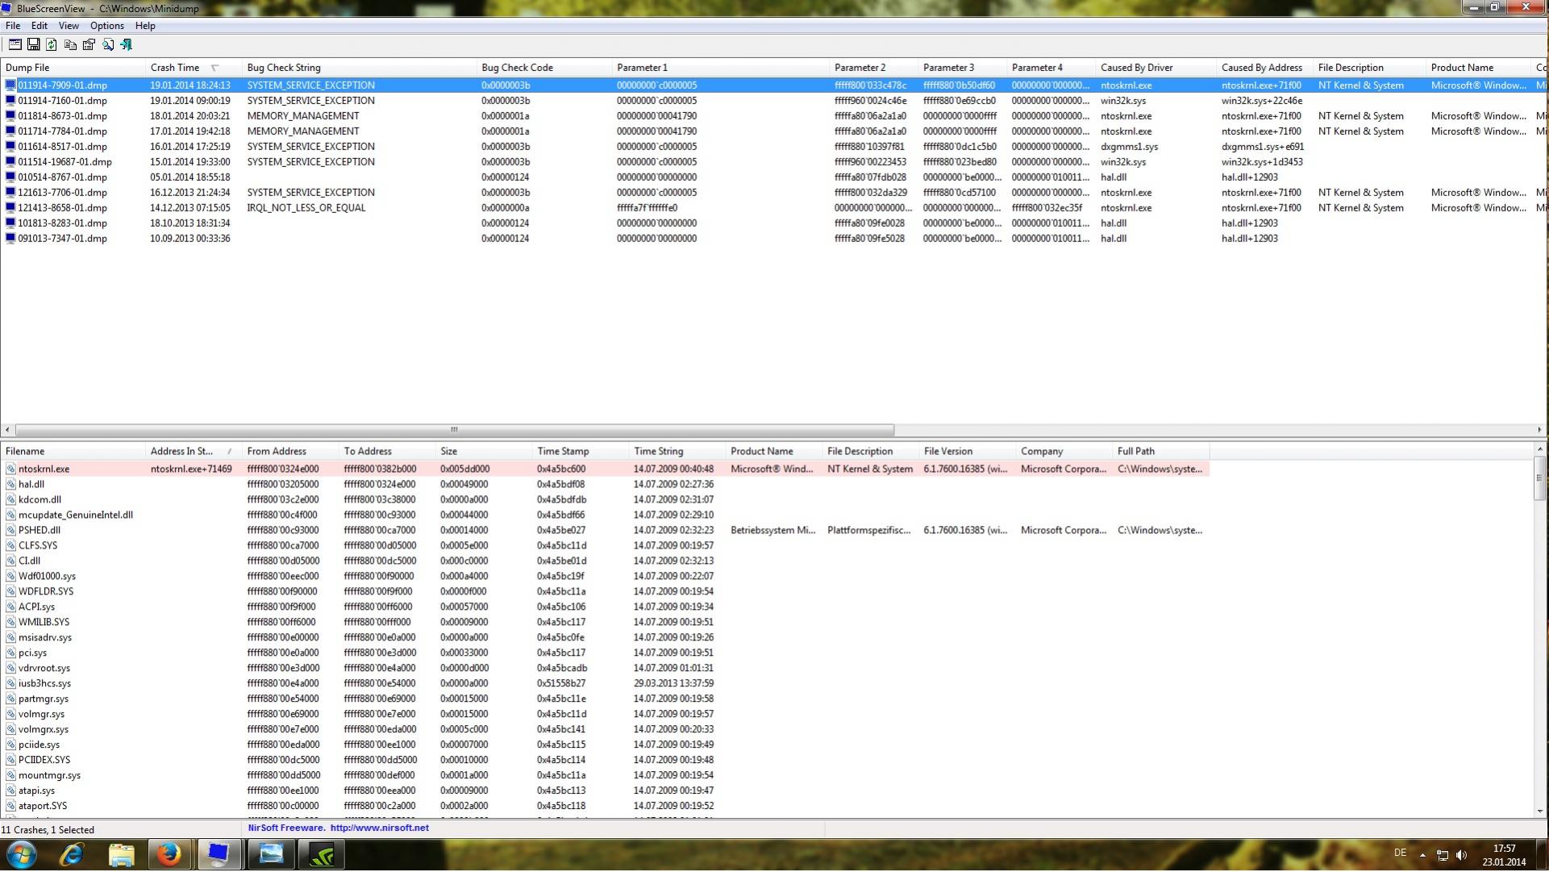Select dump file 011614-8517-01.dmp
The width and height of the screenshot is (1549, 872).
[x=62, y=147]
